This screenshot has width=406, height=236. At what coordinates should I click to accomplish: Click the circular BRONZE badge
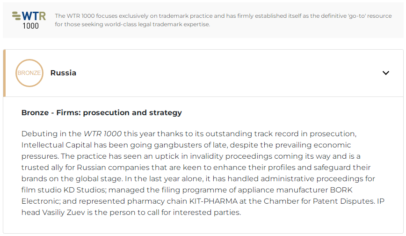click(x=29, y=73)
